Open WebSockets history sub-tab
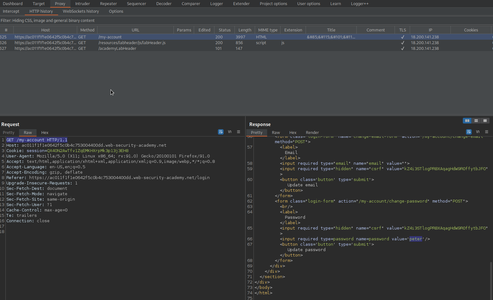Screen dimensions: 493x300 pyautogui.click(x=81, y=11)
